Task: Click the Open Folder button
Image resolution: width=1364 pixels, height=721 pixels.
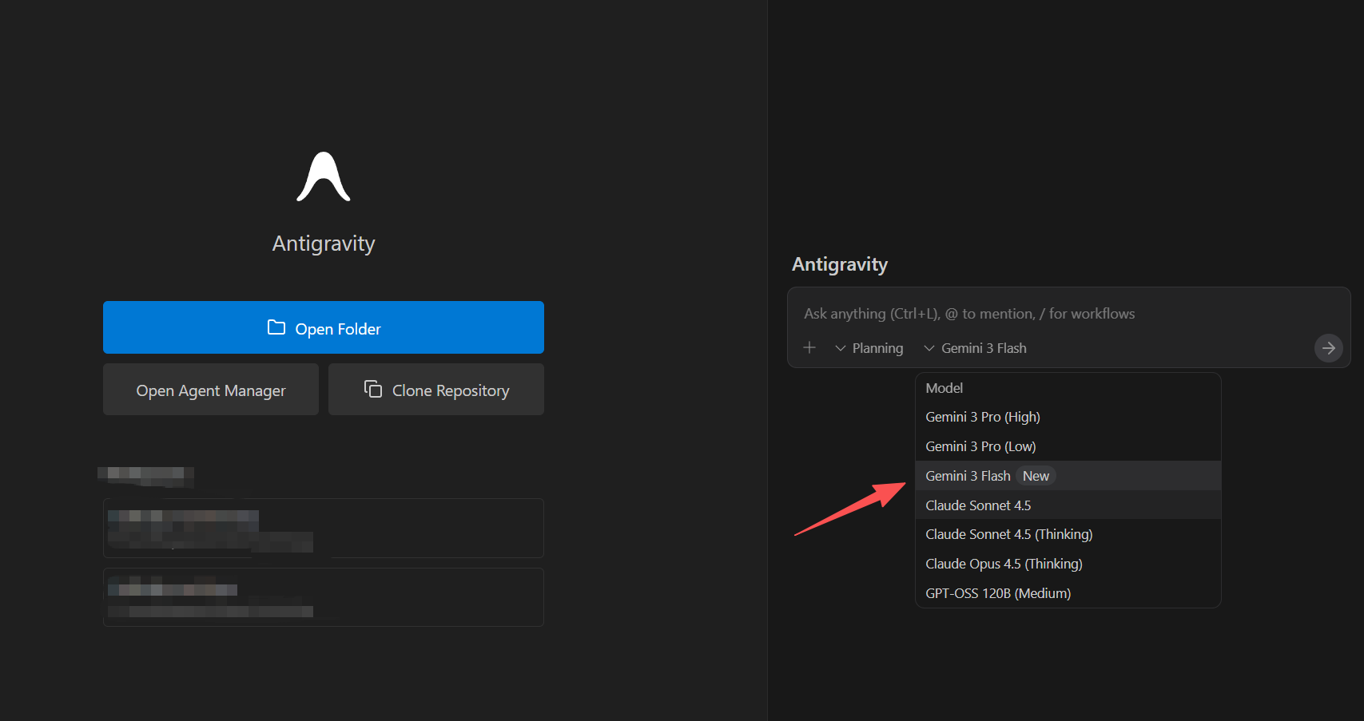Action: [324, 327]
